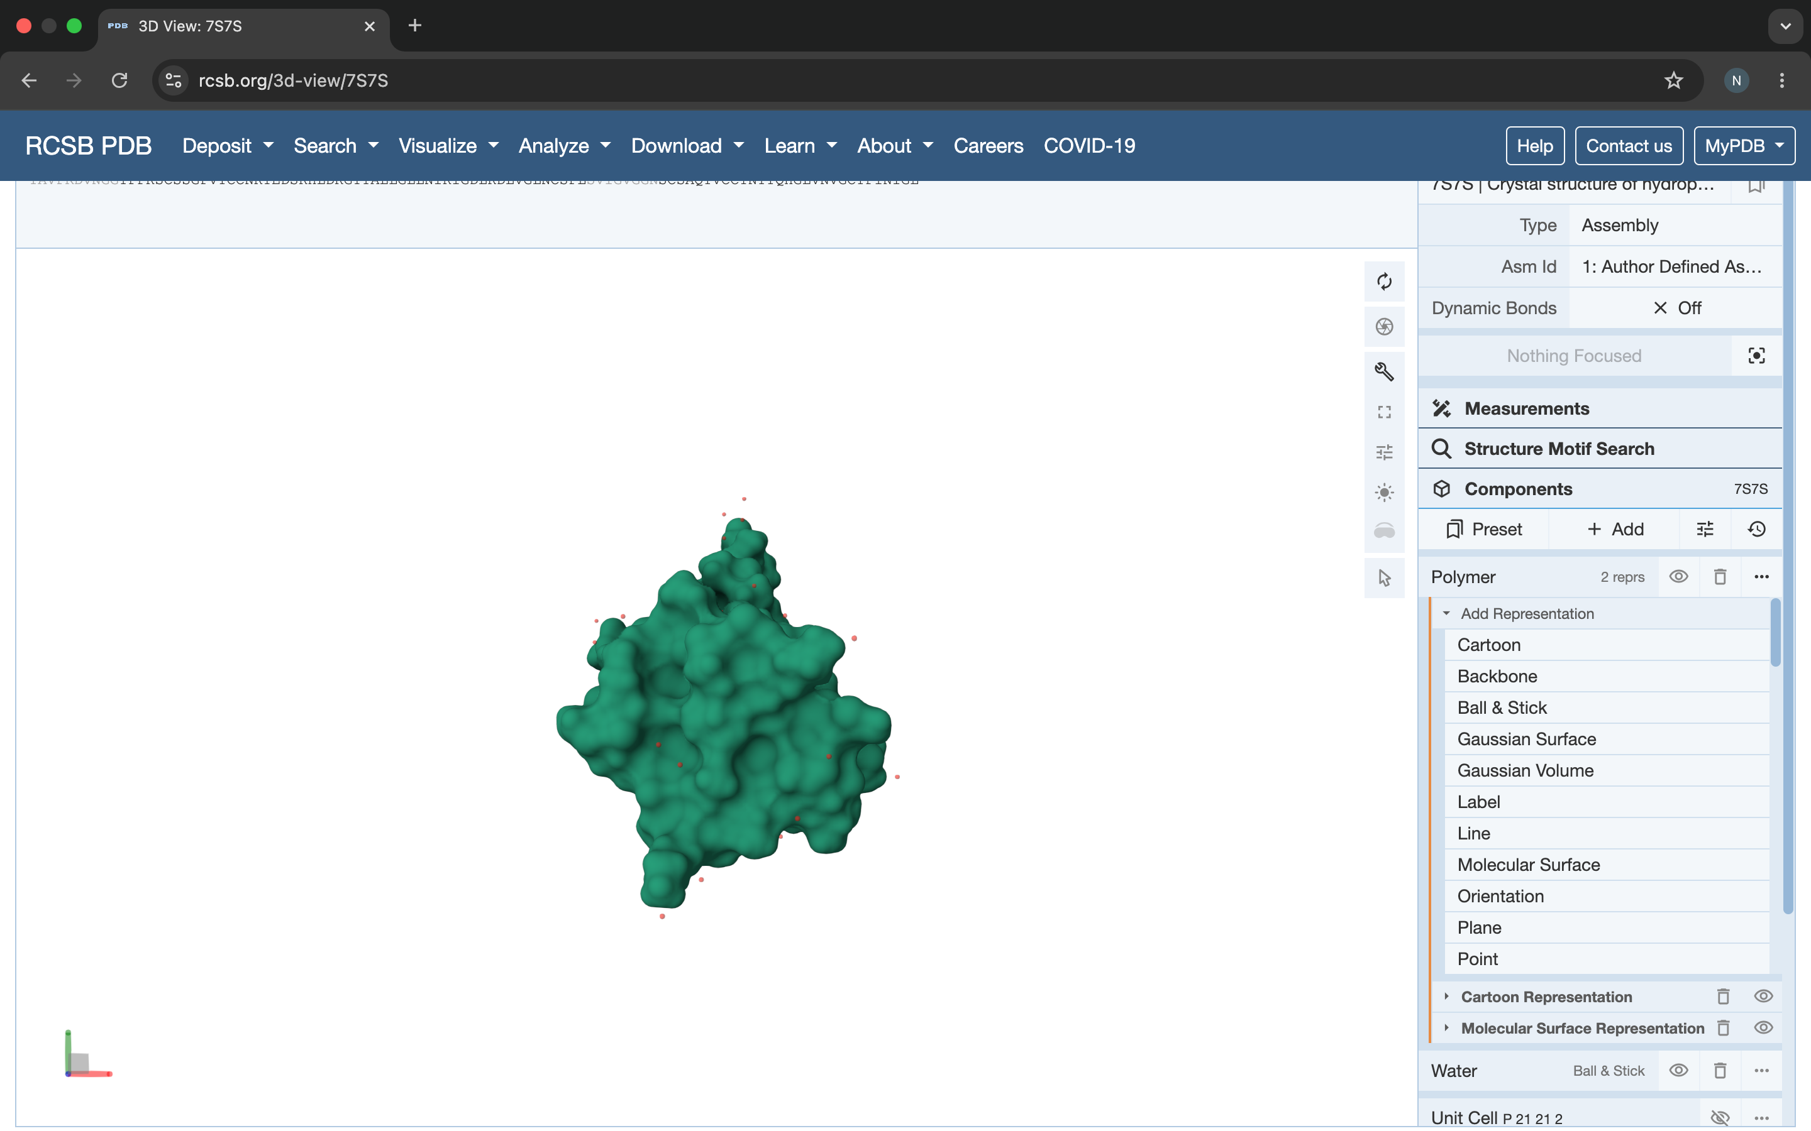Image resolution: width=1811 pixels, height=1131 pixels.
Task: Delete the Cartoon Representation trash icon
Action: 1723,997
